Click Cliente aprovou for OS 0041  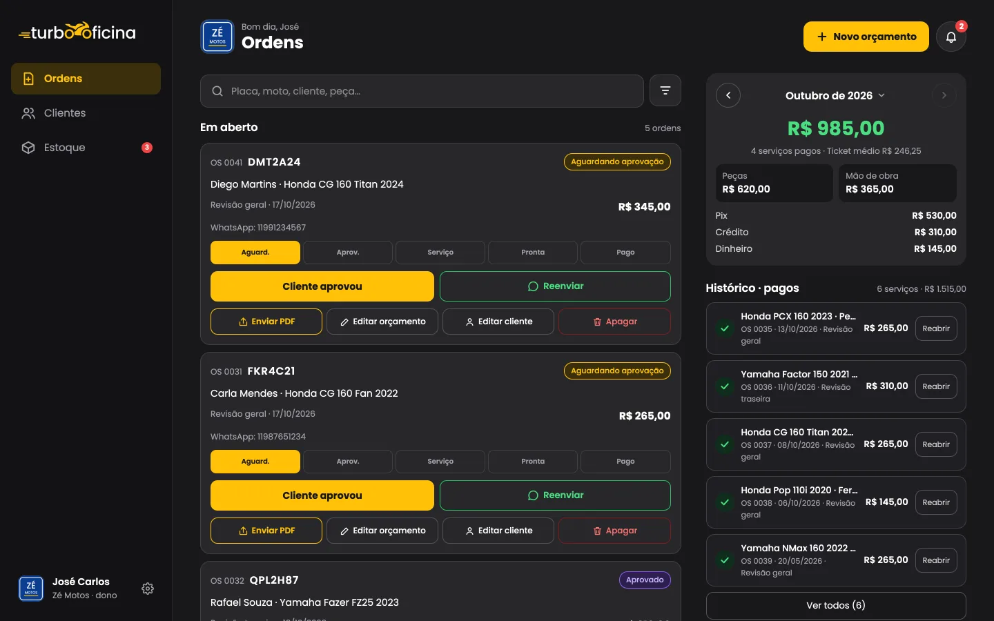[322, 286]
